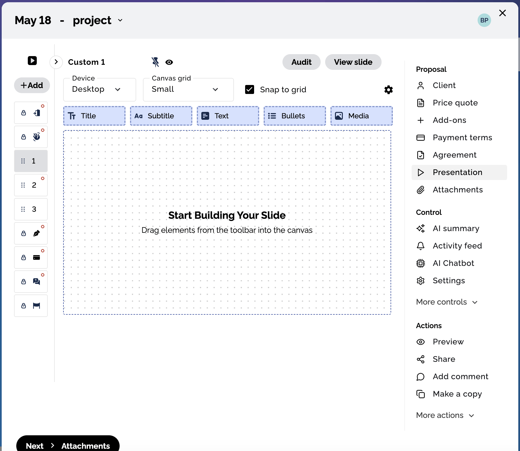Click the View slide button
The image size is (520, 451).
353,62
